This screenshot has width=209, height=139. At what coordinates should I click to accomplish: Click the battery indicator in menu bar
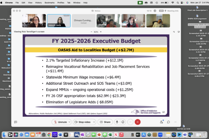coord(164,3)
